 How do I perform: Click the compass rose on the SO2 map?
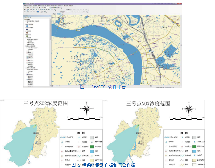pos(86,108)
